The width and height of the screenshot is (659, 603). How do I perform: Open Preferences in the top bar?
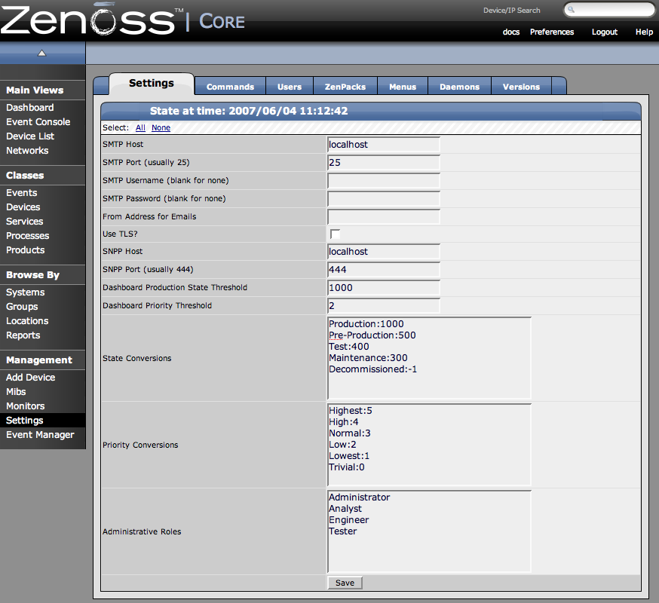point(552,32)
